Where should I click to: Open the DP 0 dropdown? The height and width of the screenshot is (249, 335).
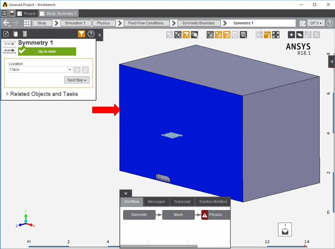[316, 23]
